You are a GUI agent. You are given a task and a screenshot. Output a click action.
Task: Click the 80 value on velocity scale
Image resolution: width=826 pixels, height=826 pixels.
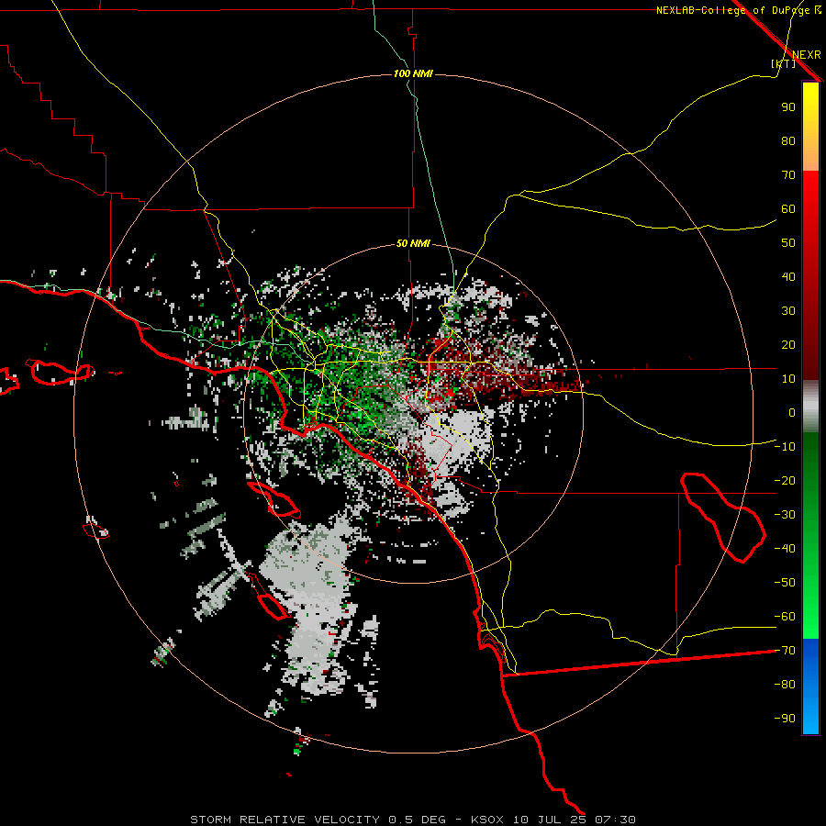tap(788, 141)
